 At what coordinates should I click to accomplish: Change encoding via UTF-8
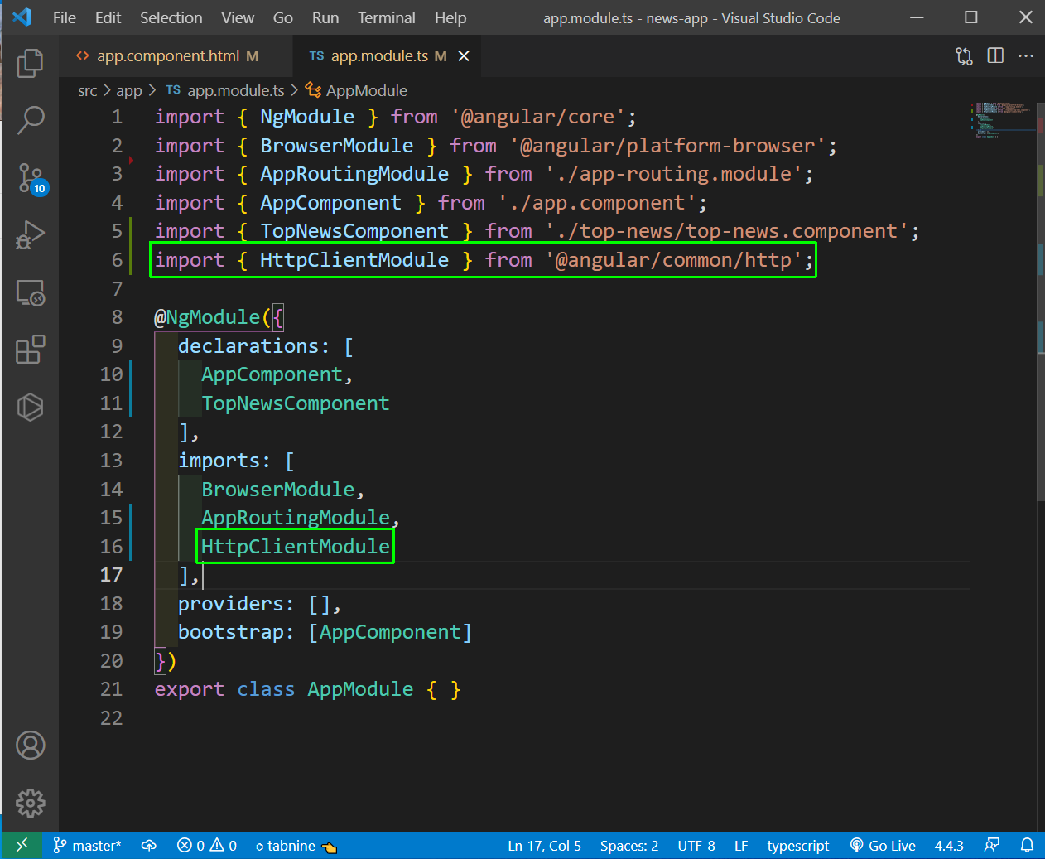tap(696, 846)
